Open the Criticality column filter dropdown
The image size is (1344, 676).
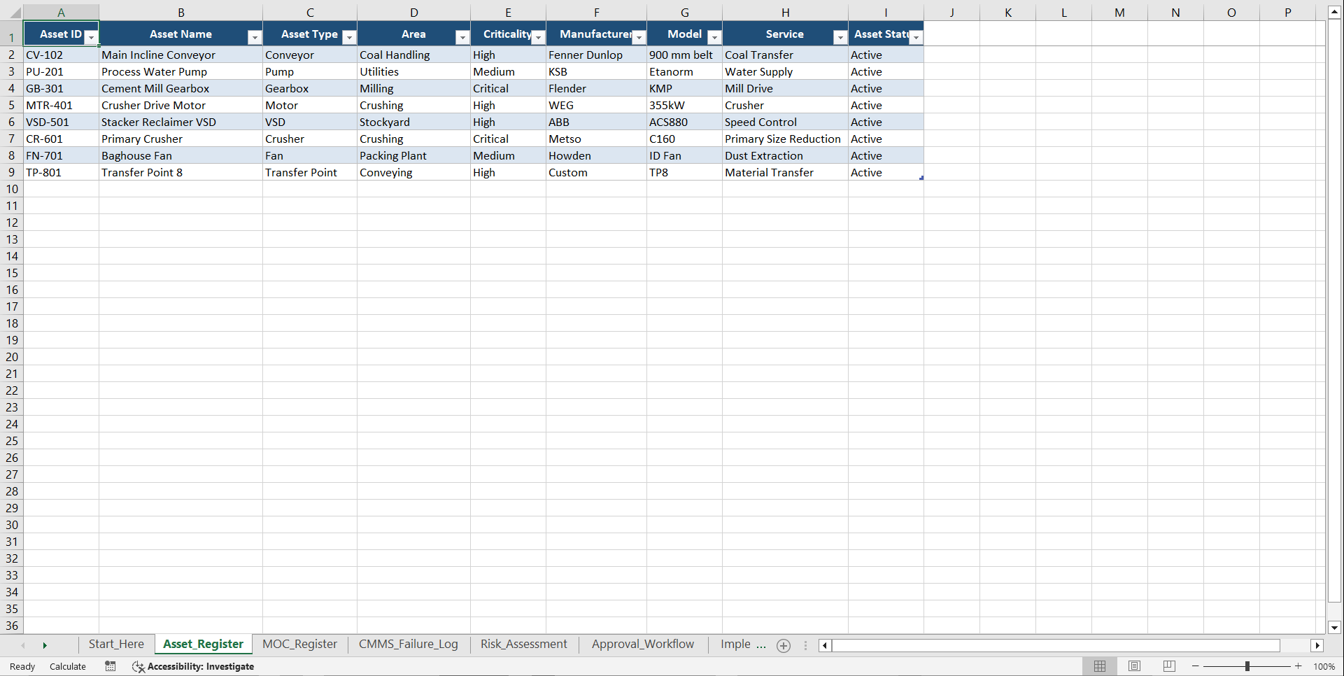point(537,36)
